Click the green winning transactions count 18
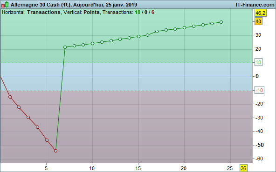Screen dimensions: 276x172 (138, 12)
